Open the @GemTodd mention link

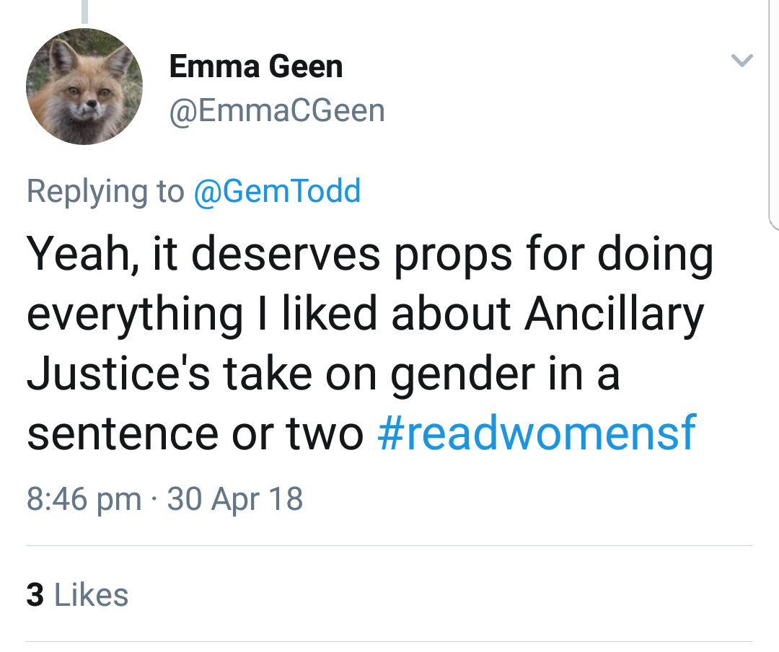277,191
